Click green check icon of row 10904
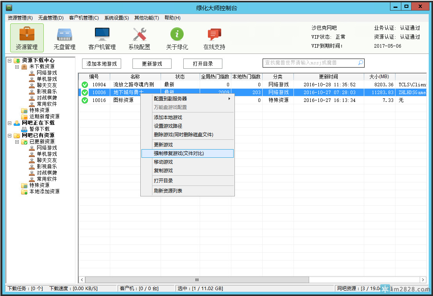The image size is (433, 296). pyautogui.click(x=85, y=85)
